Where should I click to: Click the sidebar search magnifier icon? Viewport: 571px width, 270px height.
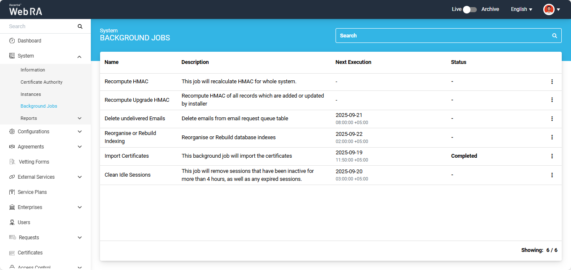coord(80,26)
